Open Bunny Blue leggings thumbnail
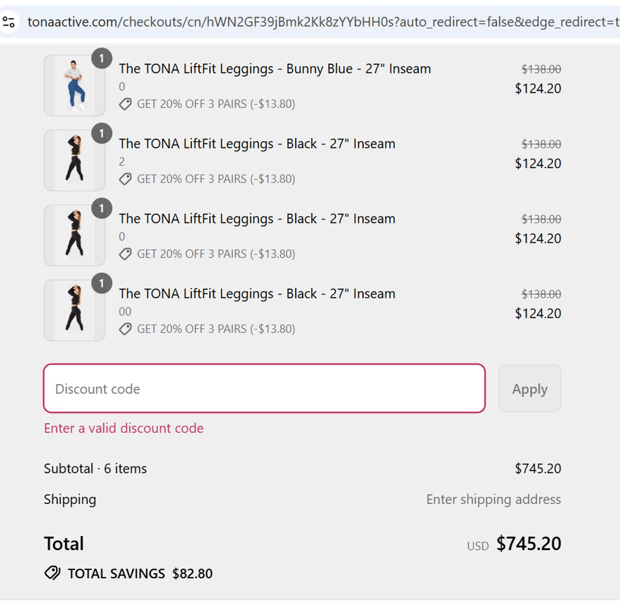The image size is (620, 602). pyautogui.click(x=74, y=86)
